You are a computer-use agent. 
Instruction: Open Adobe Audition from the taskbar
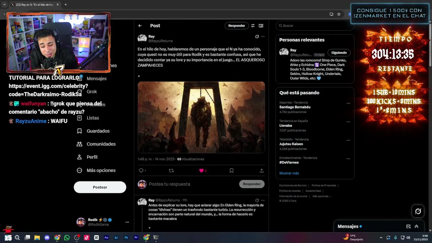point(106,238)
